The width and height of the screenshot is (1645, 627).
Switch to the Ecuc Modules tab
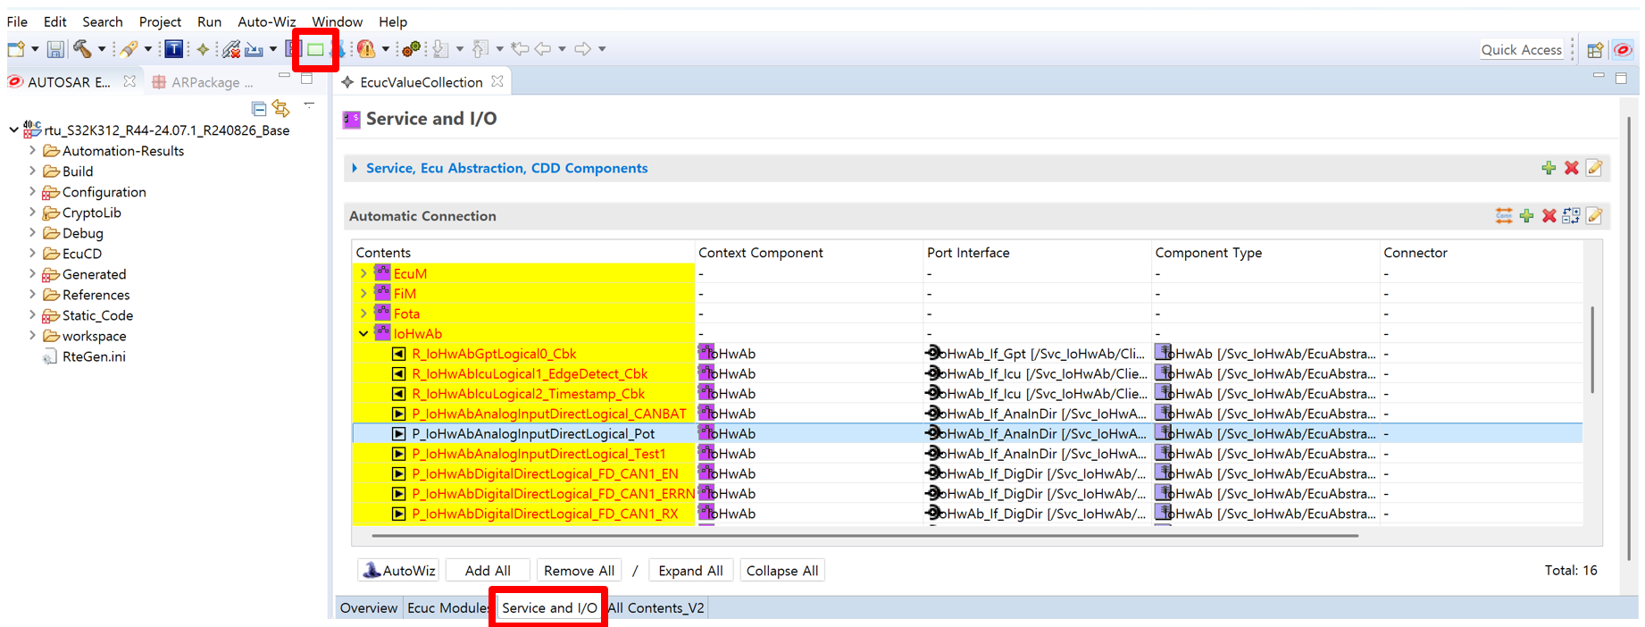coord(448,608)
